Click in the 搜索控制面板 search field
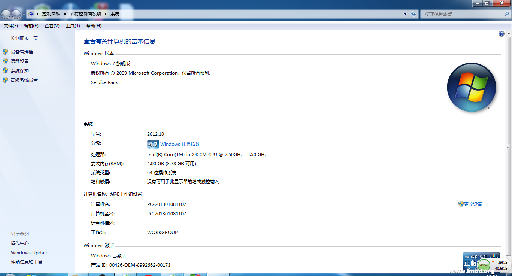Screen dimensions: 512x276 [461, 14]
